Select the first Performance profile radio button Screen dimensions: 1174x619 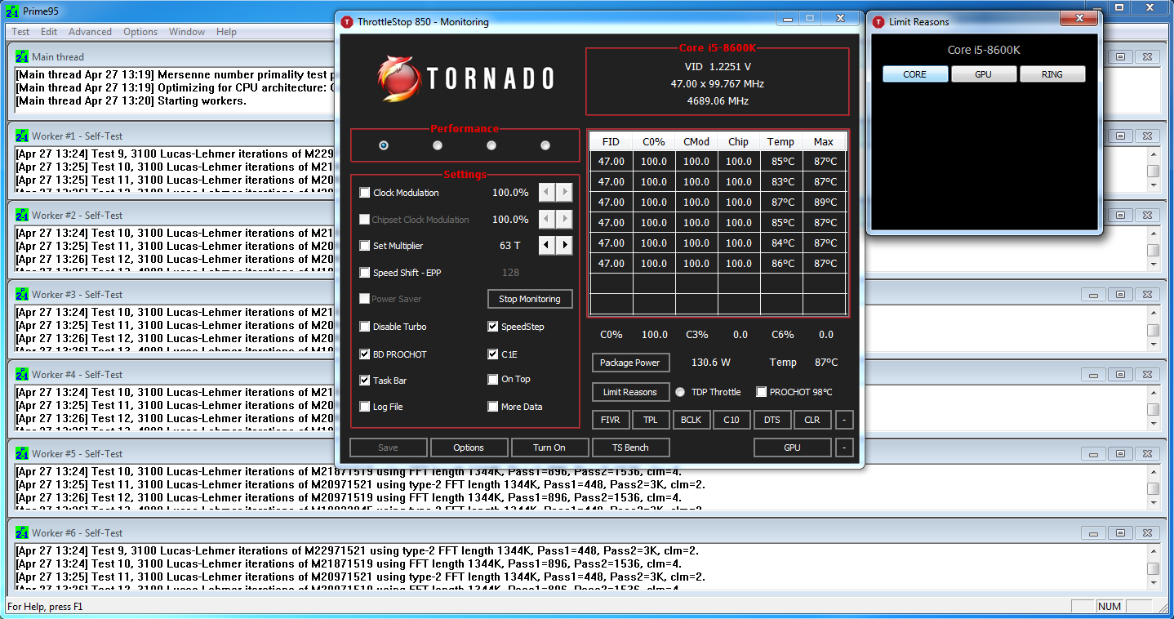[x=384, y=145]
